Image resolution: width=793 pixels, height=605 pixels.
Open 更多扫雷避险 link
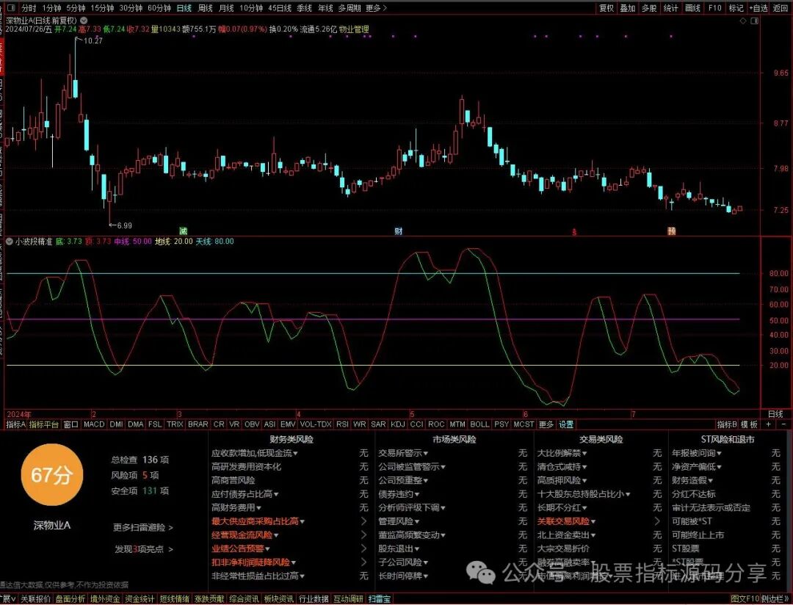click(x=143, y=528)
